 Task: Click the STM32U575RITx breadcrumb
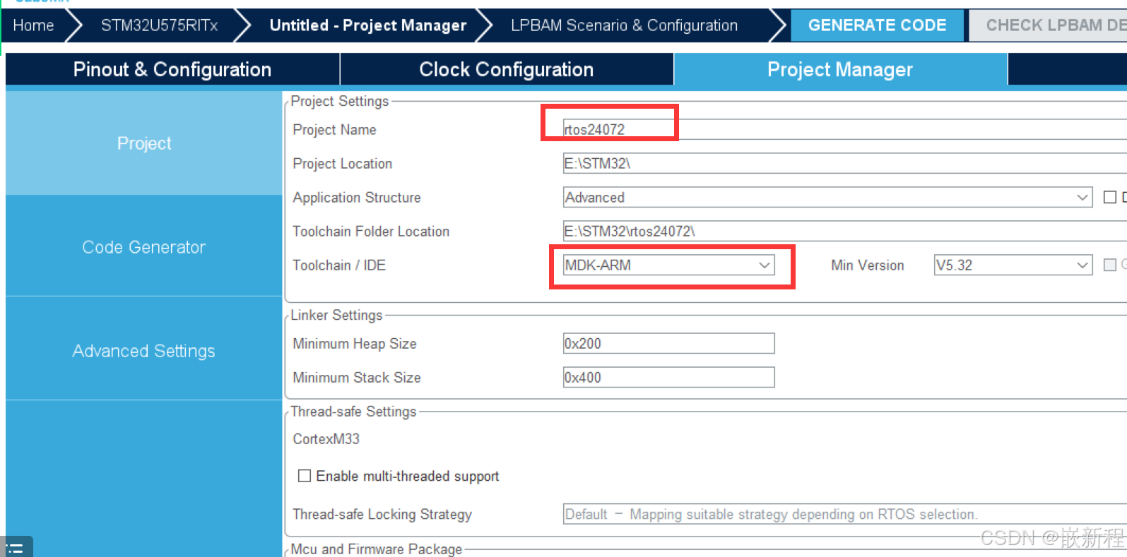pyautogui.click(x=159, y=25)
